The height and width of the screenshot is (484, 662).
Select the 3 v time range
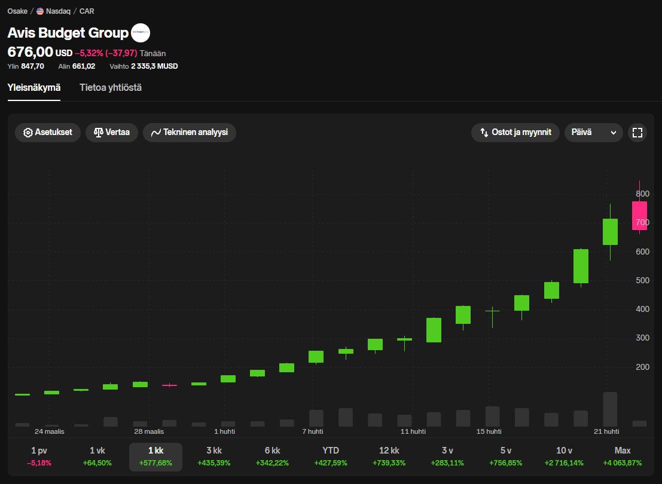tap(447, 457)
